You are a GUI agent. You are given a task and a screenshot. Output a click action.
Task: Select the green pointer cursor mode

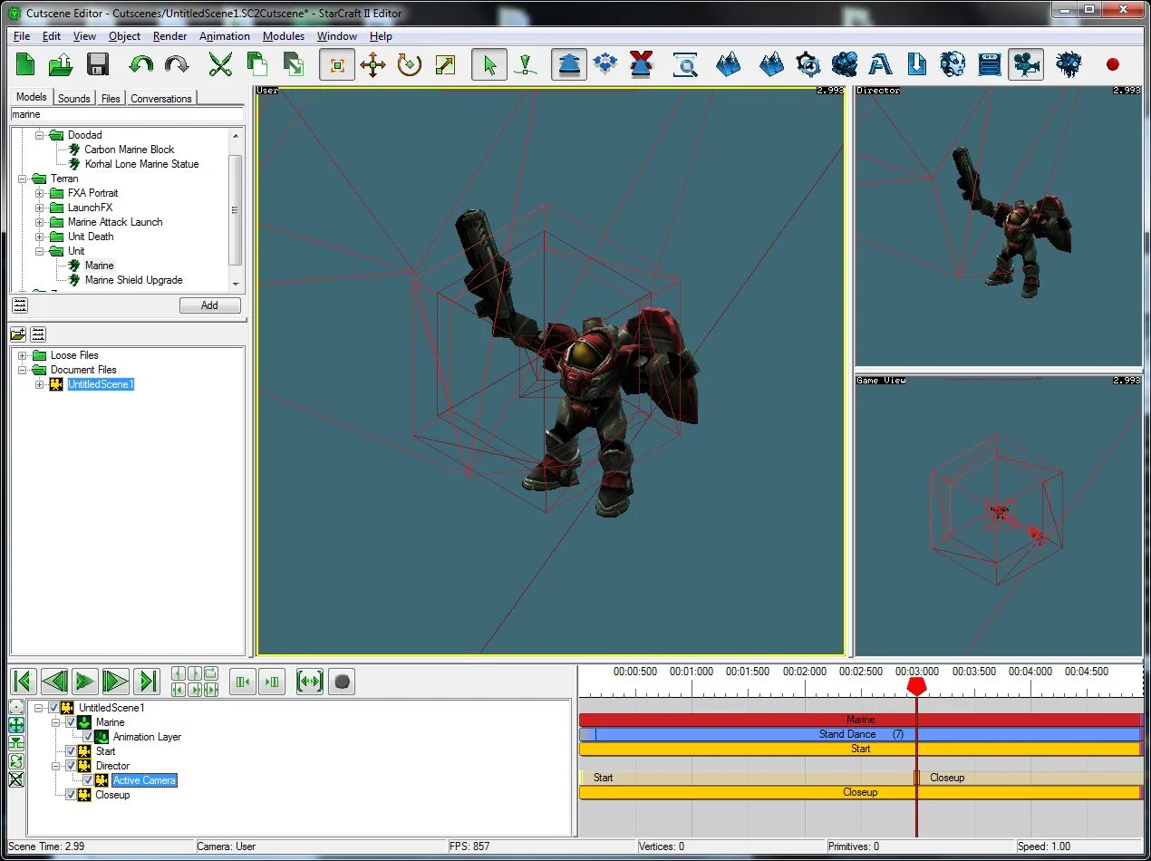[489, 65]
